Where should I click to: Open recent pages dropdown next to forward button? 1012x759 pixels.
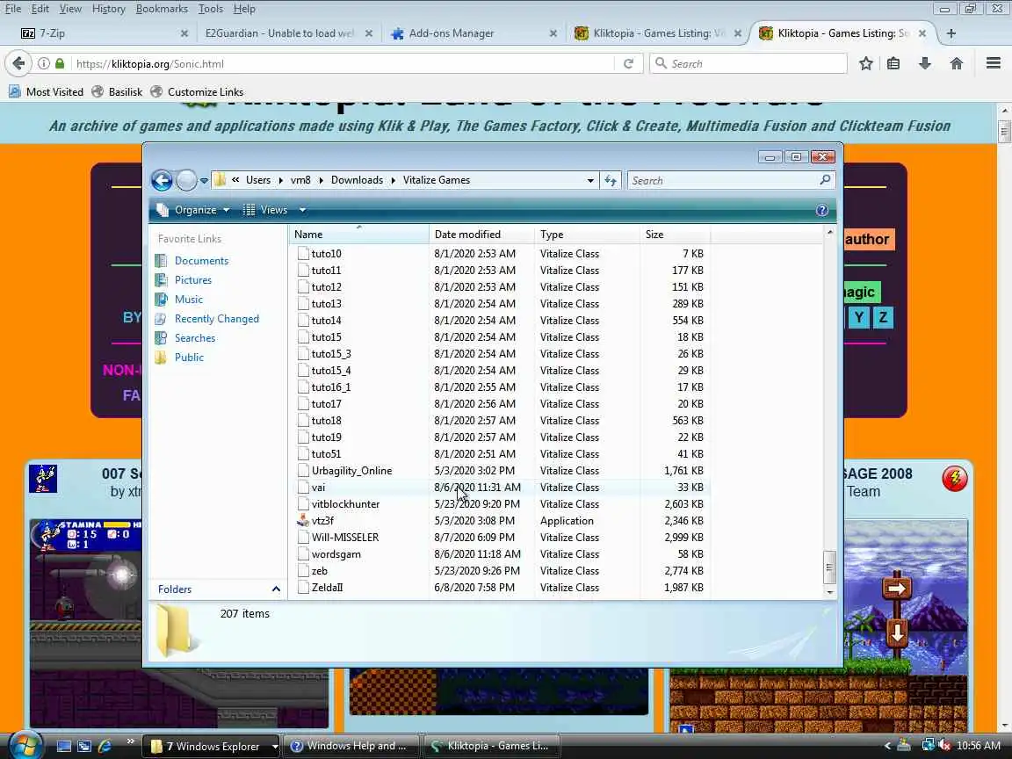(204, 181)
